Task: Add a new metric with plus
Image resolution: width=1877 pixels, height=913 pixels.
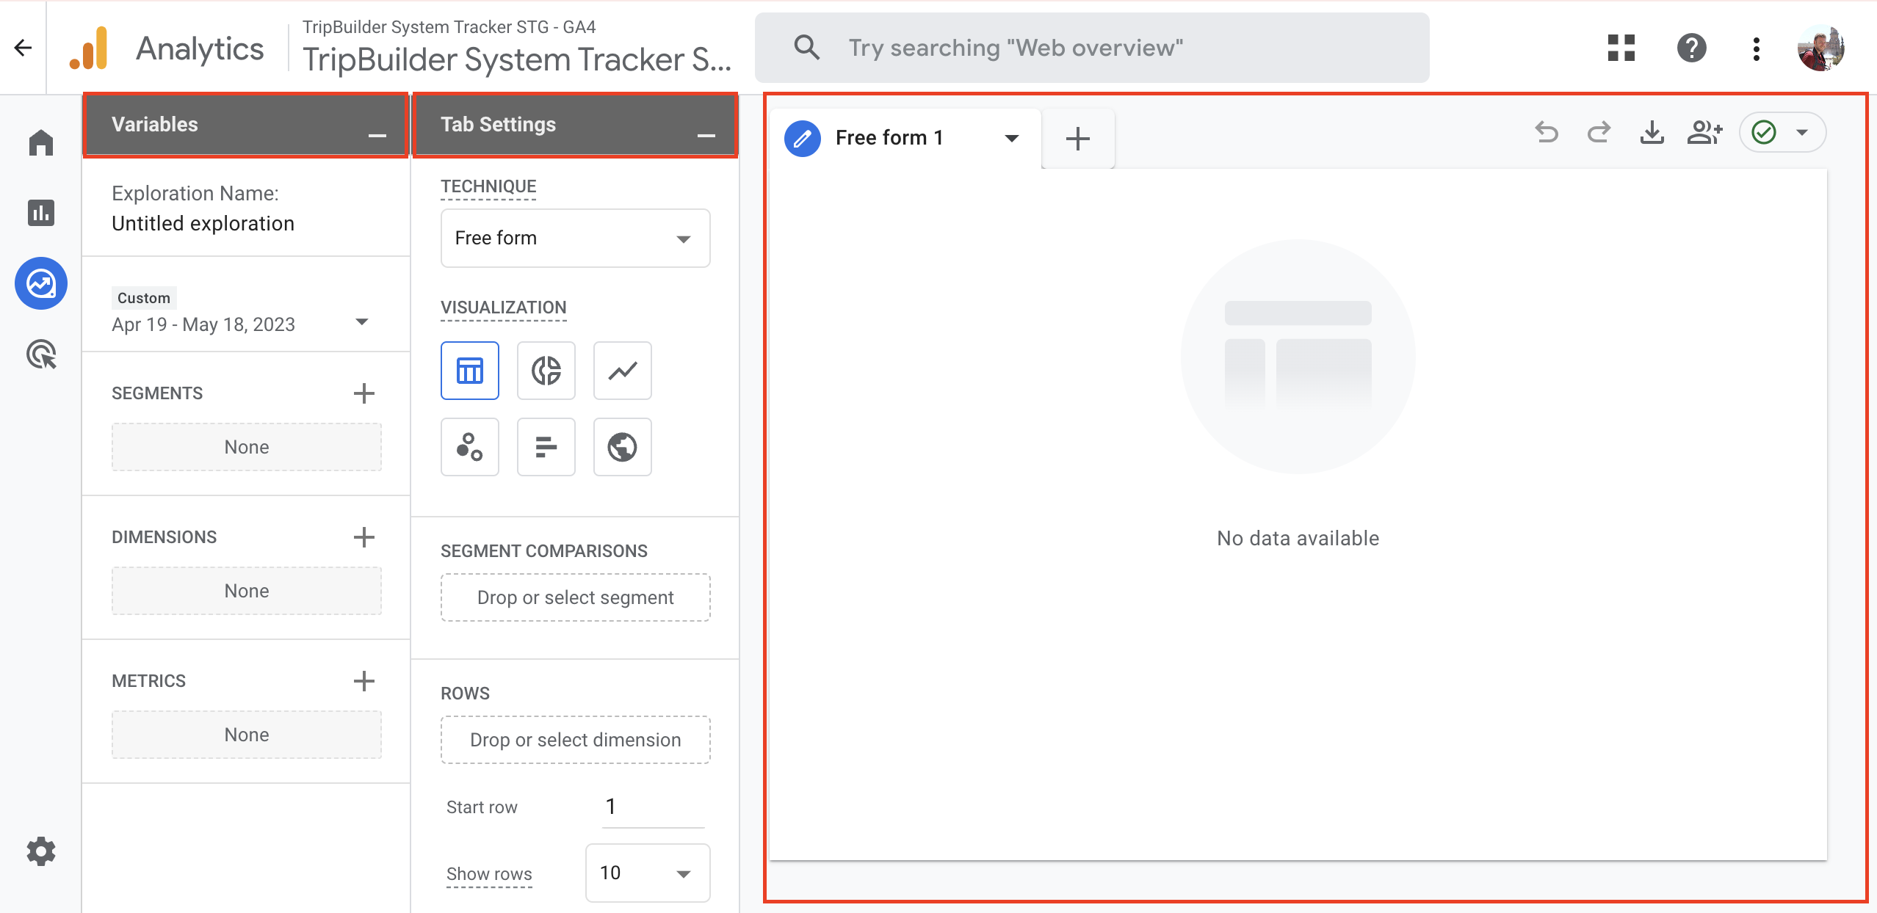Action: coord(364,681)
